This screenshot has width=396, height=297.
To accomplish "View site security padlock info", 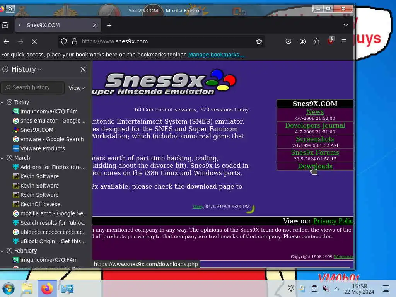I will coord(75,41).
